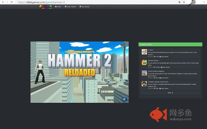Click the X Racer description text
The width and height of the screenshot is (207, 129).
coord(172,54)
